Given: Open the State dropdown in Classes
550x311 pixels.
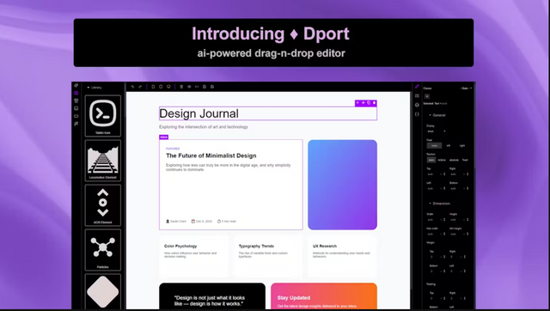Looking at the screenshot, I should pyautogui.click(x=466, y=88).
